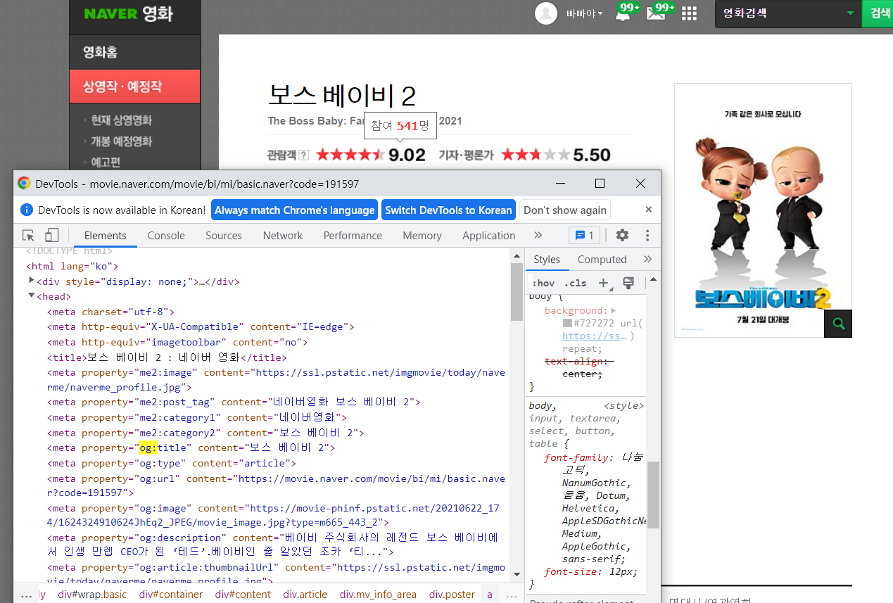
Task: Open the 영화검색 search type dropdown arrow
Action: point(850,13)
